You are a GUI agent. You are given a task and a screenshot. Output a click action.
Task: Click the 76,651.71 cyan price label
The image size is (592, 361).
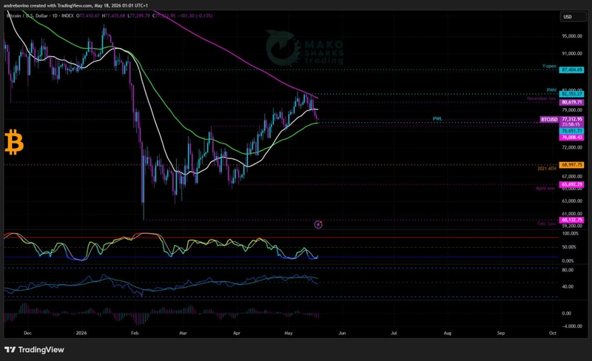(x=572, y=131)
